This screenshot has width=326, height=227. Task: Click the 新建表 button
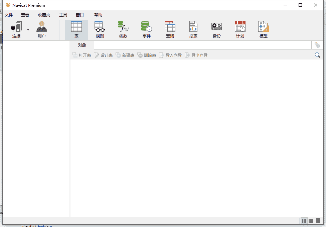click(x=125, y=55)
